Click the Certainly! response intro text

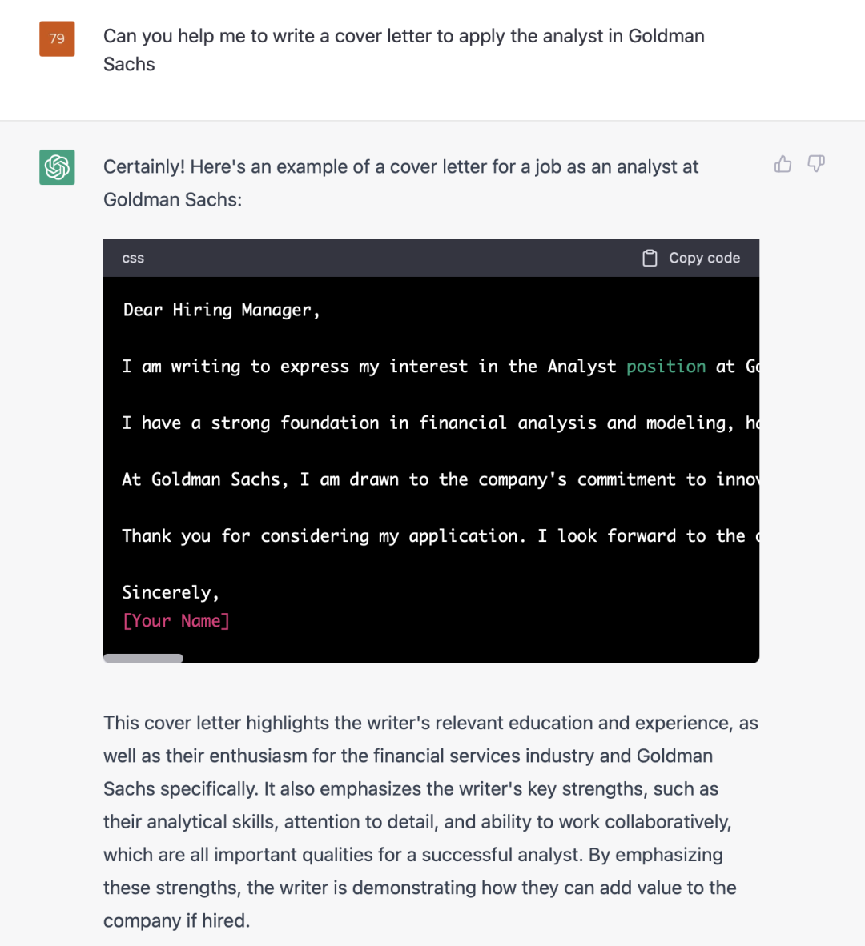(x=400, y=182)
